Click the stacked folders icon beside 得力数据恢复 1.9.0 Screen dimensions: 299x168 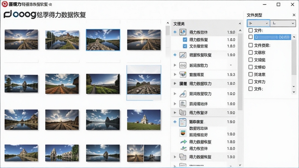[x=183, y=157]
